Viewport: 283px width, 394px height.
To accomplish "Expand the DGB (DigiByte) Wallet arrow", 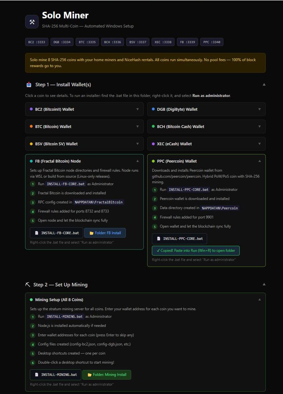I will [x=259, y=109].
